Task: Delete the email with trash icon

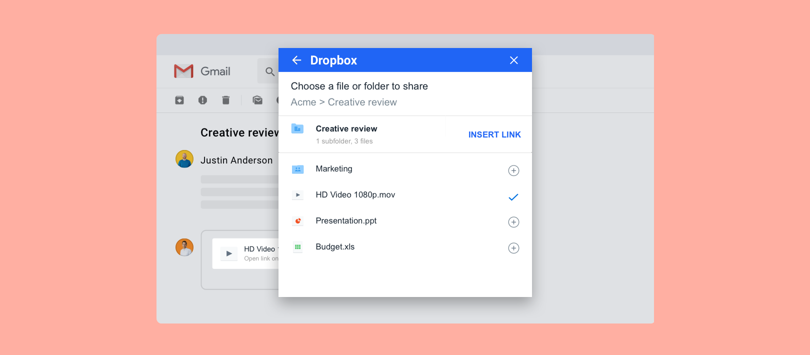Action: 225,100
